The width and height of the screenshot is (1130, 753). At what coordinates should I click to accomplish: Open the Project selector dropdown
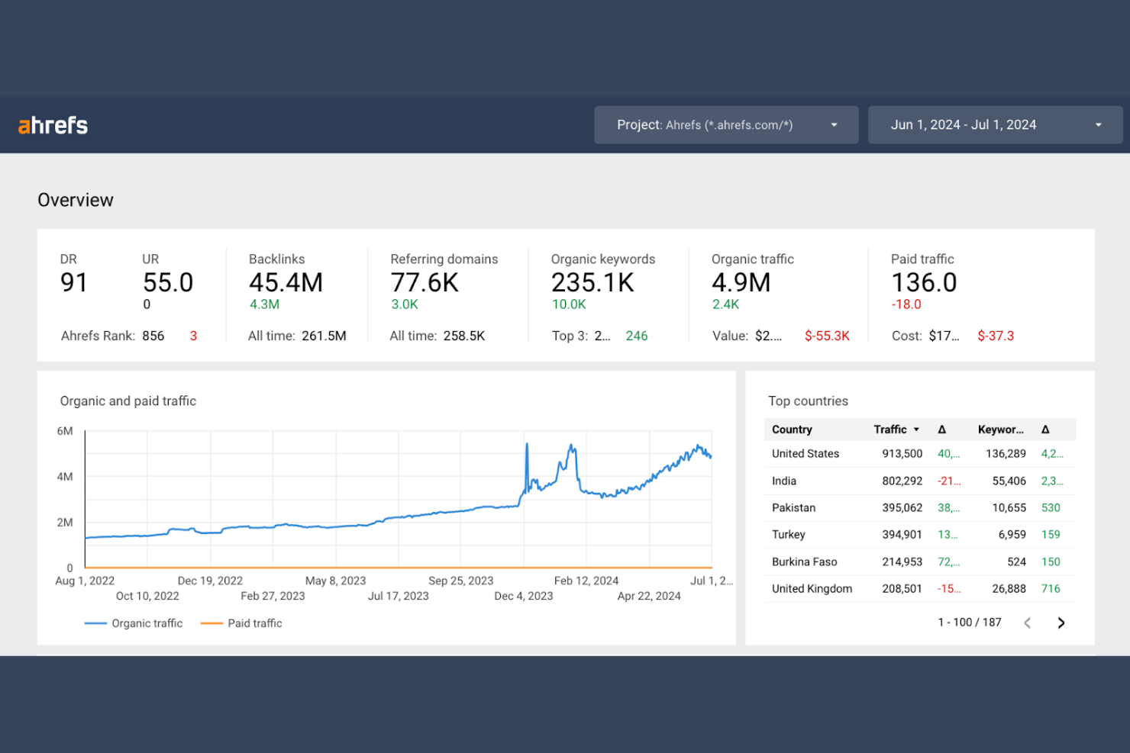(725, 124)
